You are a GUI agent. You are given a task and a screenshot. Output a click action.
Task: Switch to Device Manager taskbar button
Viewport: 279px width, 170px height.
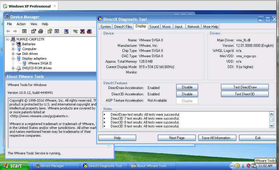pyautogui.click(x=56, y=166)
